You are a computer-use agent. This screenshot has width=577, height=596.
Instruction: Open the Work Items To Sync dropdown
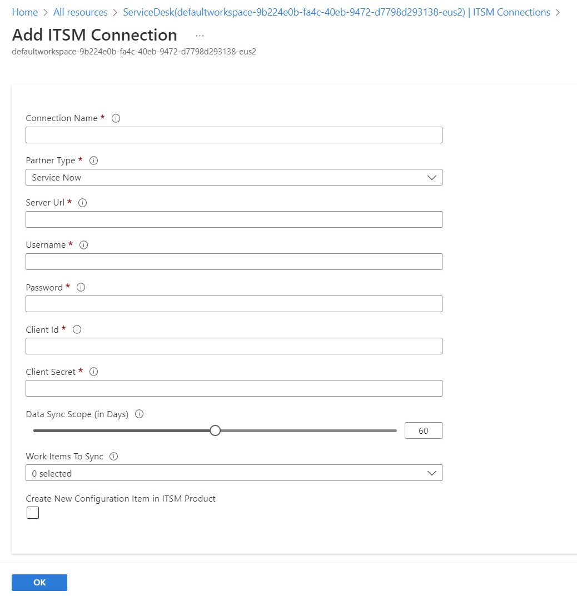click(234, 473)
